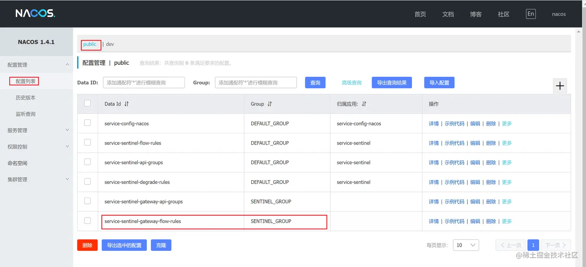Check the service-sentinel-flow-rules row checkbox
The width and height of the screenshot is (586, 267).
[88, 142]
